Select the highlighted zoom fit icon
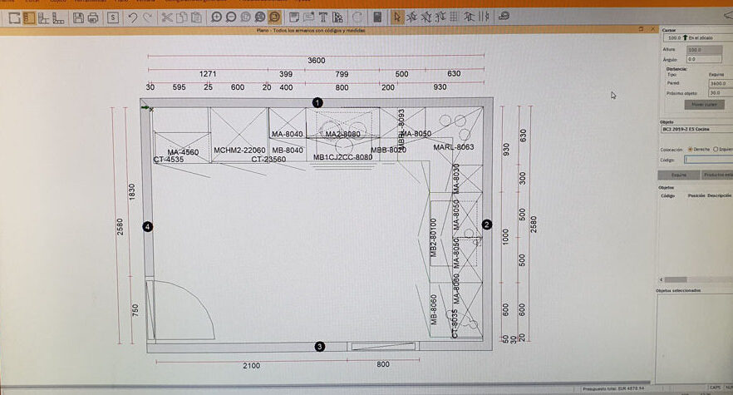Screen dimensions: 733x395 (x=274, y=17)
